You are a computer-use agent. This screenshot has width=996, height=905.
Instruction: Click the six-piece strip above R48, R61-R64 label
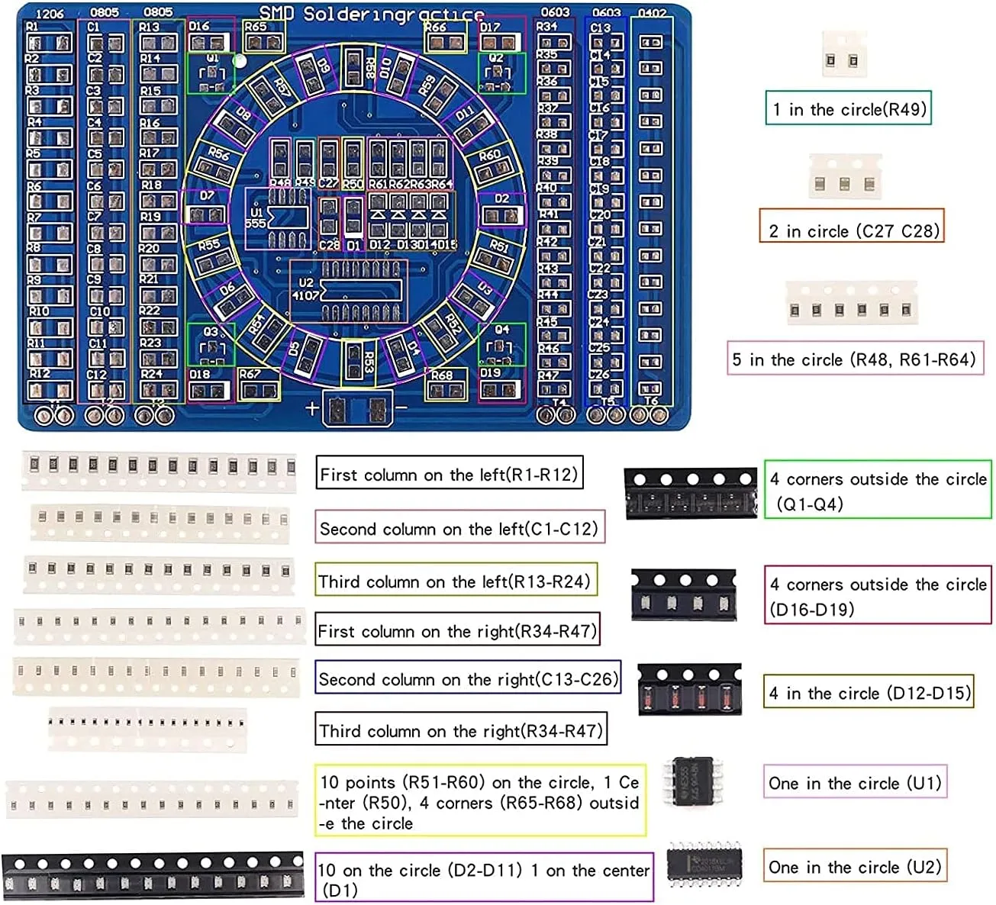click(851, 304)
